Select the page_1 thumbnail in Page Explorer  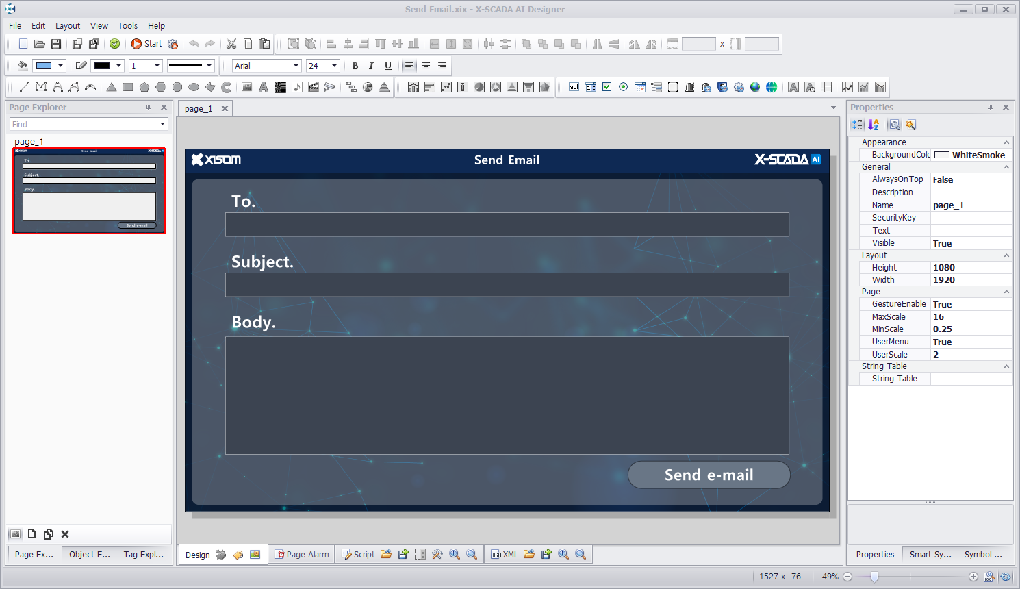89,190
